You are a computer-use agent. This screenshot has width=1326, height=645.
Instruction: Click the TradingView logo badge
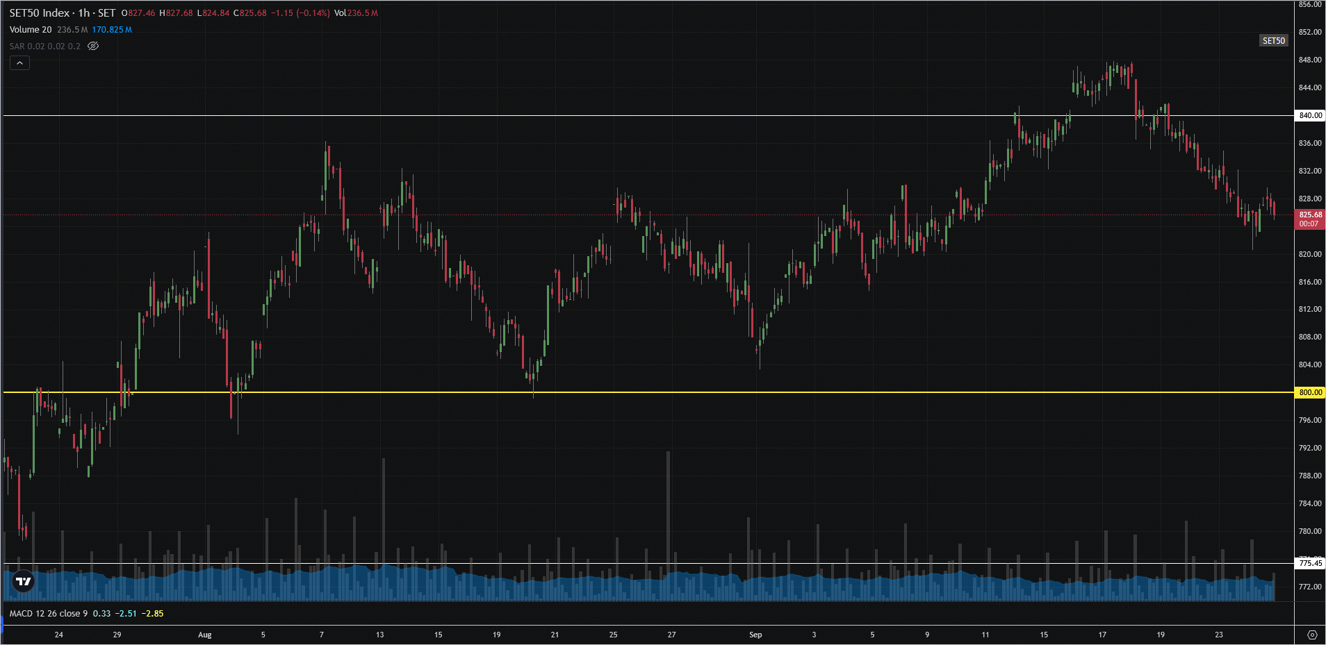(x=24, y=582)
